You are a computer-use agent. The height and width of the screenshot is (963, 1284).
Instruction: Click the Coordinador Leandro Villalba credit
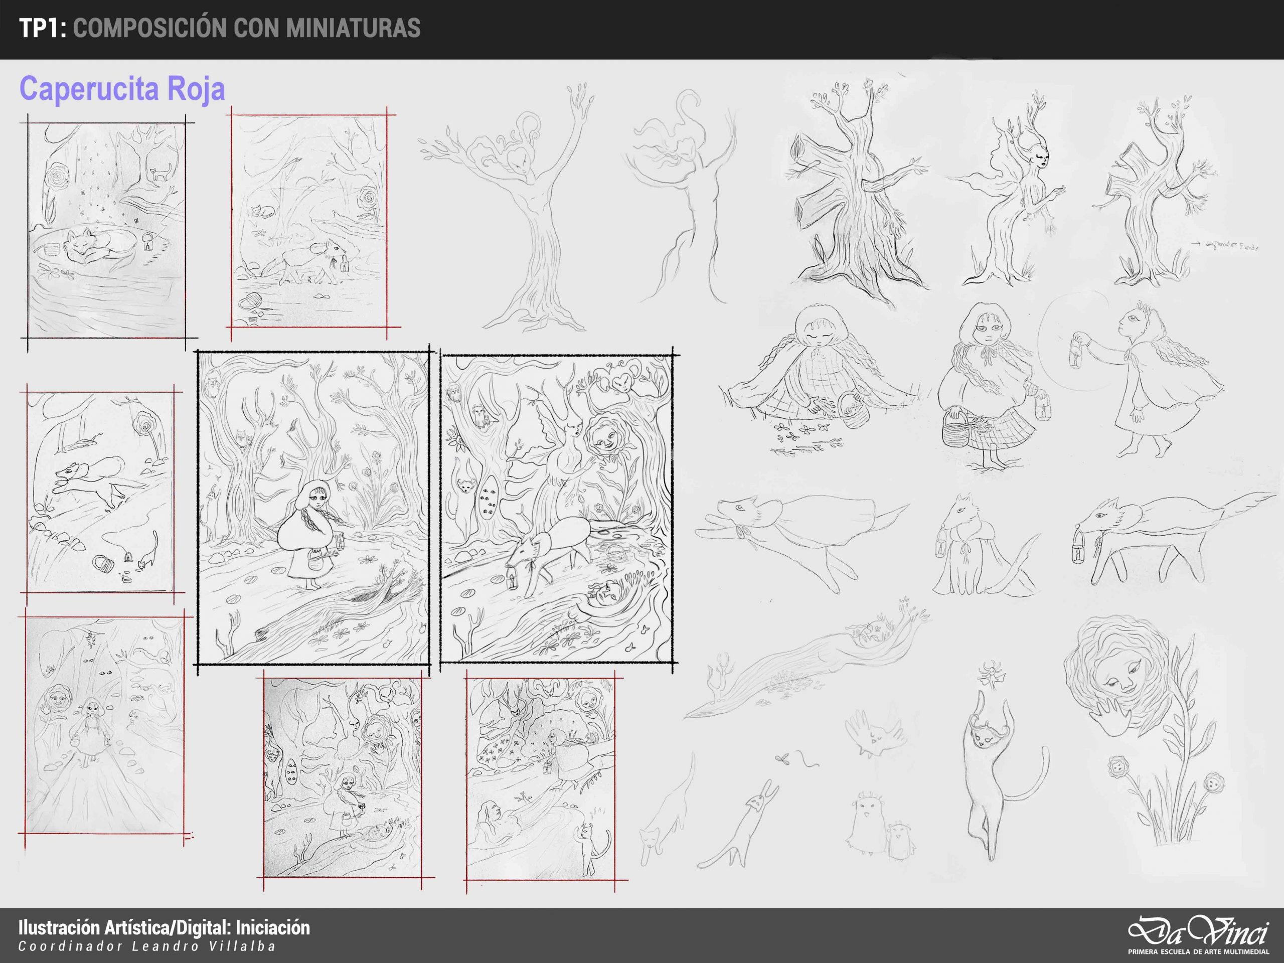[x=147, y=946]
